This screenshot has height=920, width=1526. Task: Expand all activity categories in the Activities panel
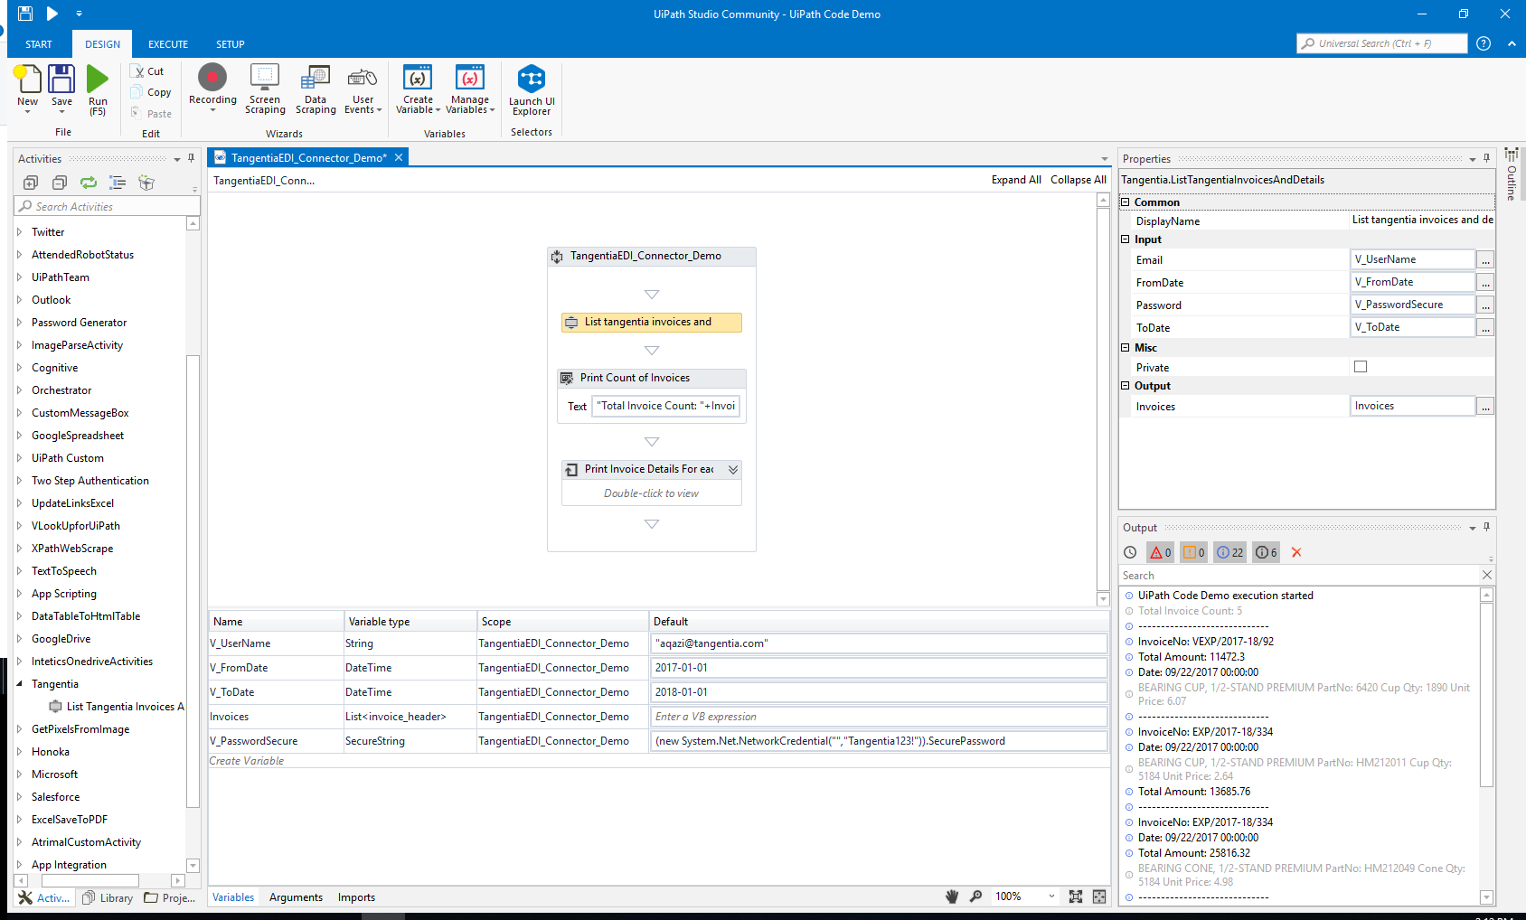[x=31, y=183]
